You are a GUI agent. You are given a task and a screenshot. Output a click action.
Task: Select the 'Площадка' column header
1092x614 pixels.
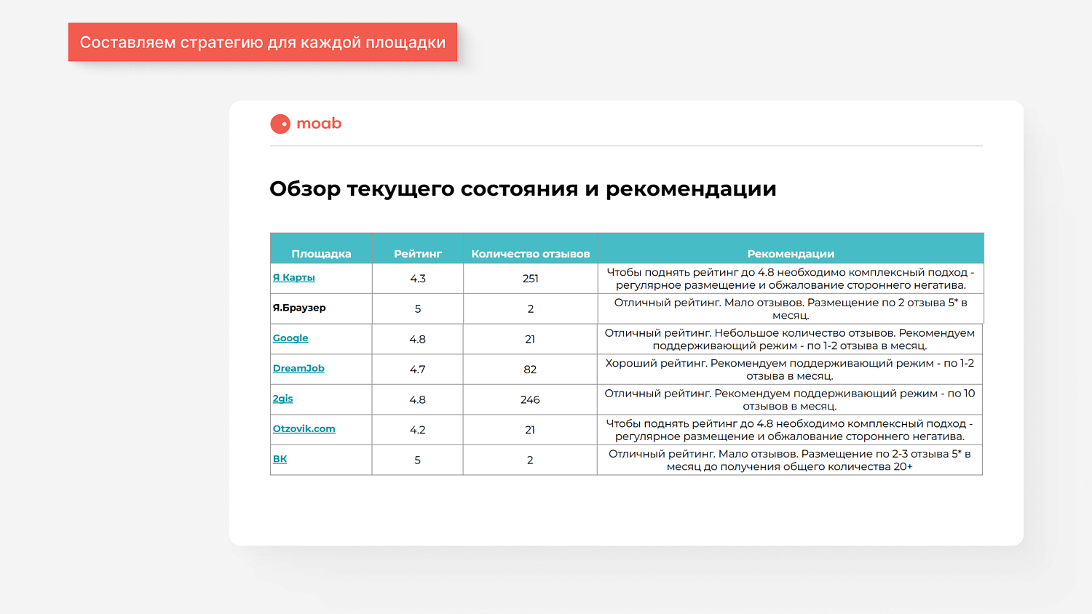321,252
